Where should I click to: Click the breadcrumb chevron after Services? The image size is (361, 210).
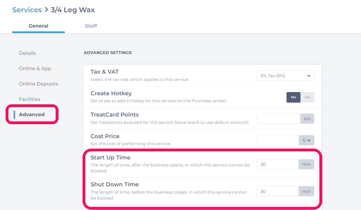point(46,10)
